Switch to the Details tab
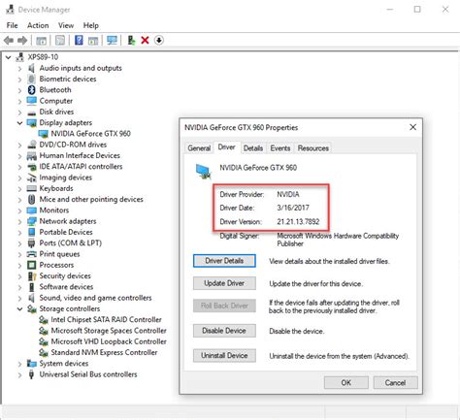 [x=253, y=148]
